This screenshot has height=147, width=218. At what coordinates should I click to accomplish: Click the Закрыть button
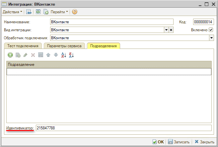(x=204, y=142)
